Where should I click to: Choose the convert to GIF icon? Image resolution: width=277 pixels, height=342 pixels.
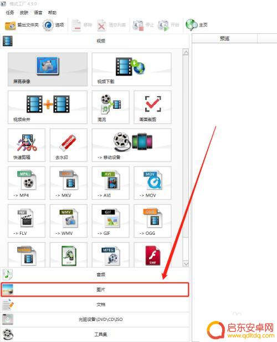click(x=111, y=221)
